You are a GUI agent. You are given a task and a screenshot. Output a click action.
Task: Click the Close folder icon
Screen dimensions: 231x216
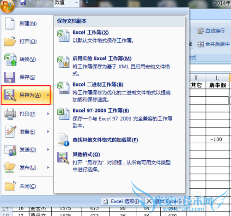pos(11,186)
